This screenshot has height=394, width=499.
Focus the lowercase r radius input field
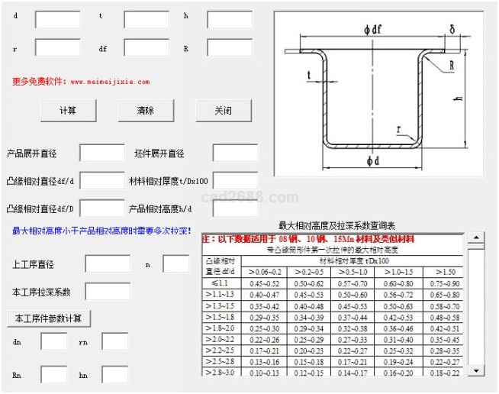57,47
